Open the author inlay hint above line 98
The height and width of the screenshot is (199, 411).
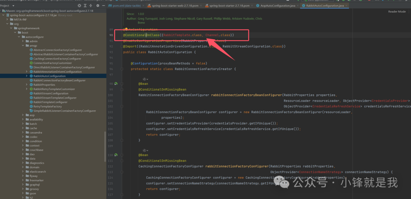tap(145, 79)
